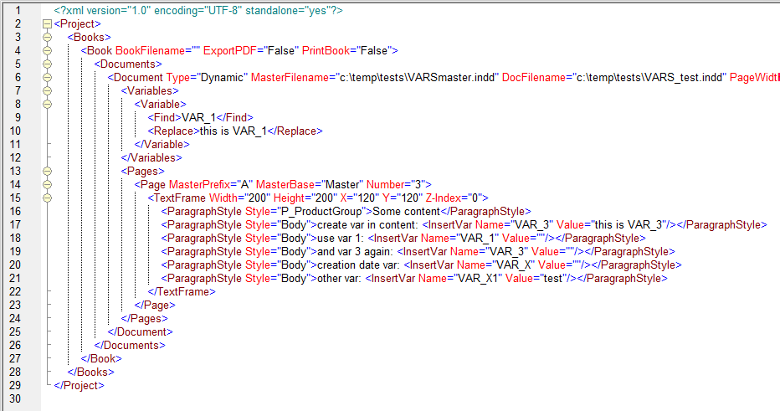The image size is (780, 411).
Task: Click the closing </Project> tag
Action: pyautogui.click(x=79, y=385)
